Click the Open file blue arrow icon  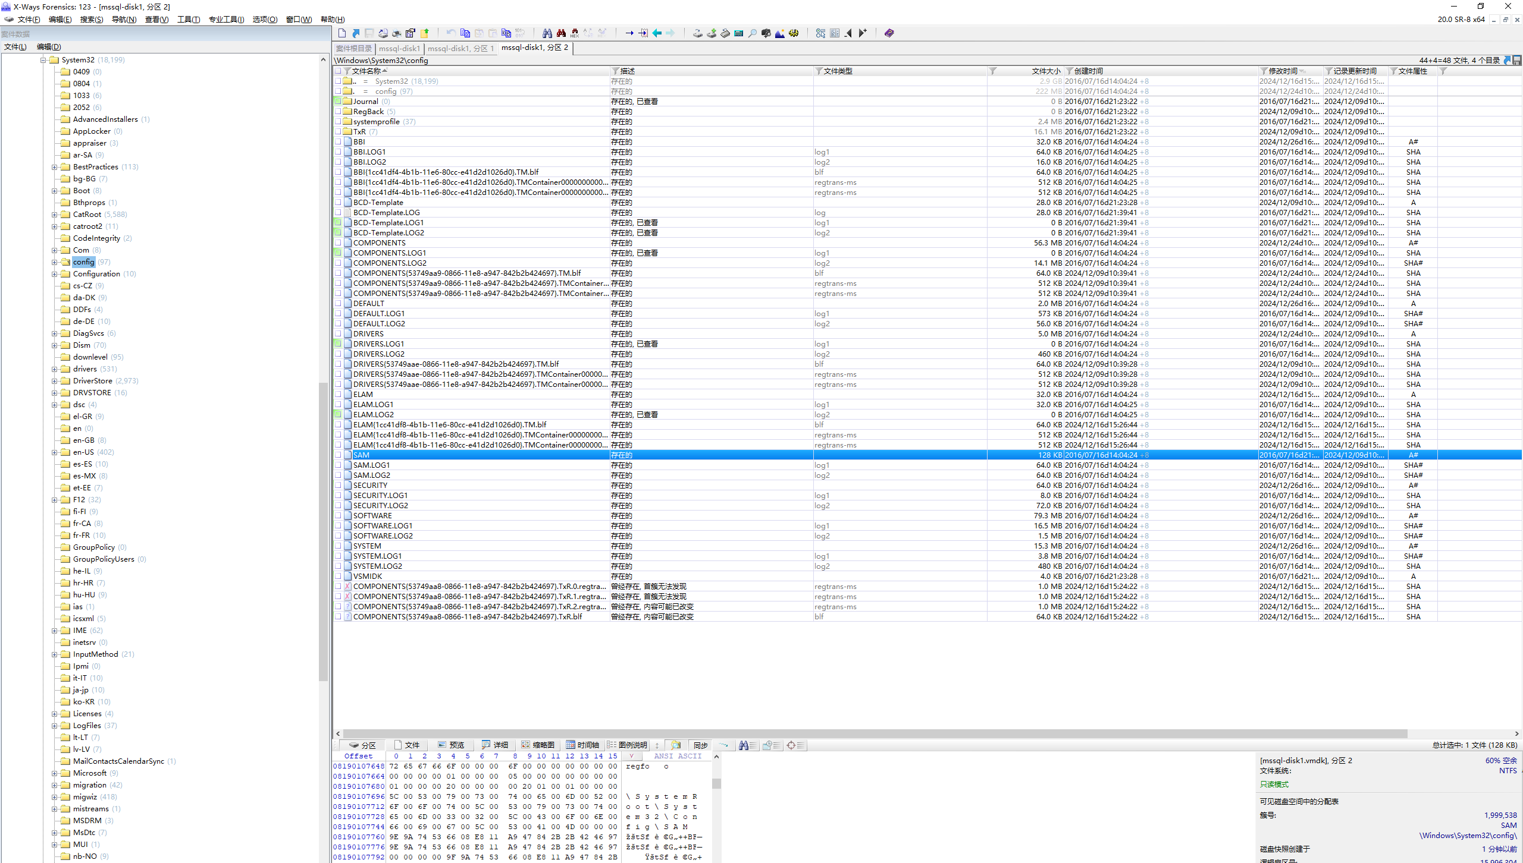(356, 33)
